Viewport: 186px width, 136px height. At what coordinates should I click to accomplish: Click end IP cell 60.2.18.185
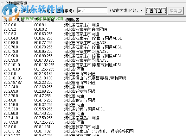tap(43, 74)
